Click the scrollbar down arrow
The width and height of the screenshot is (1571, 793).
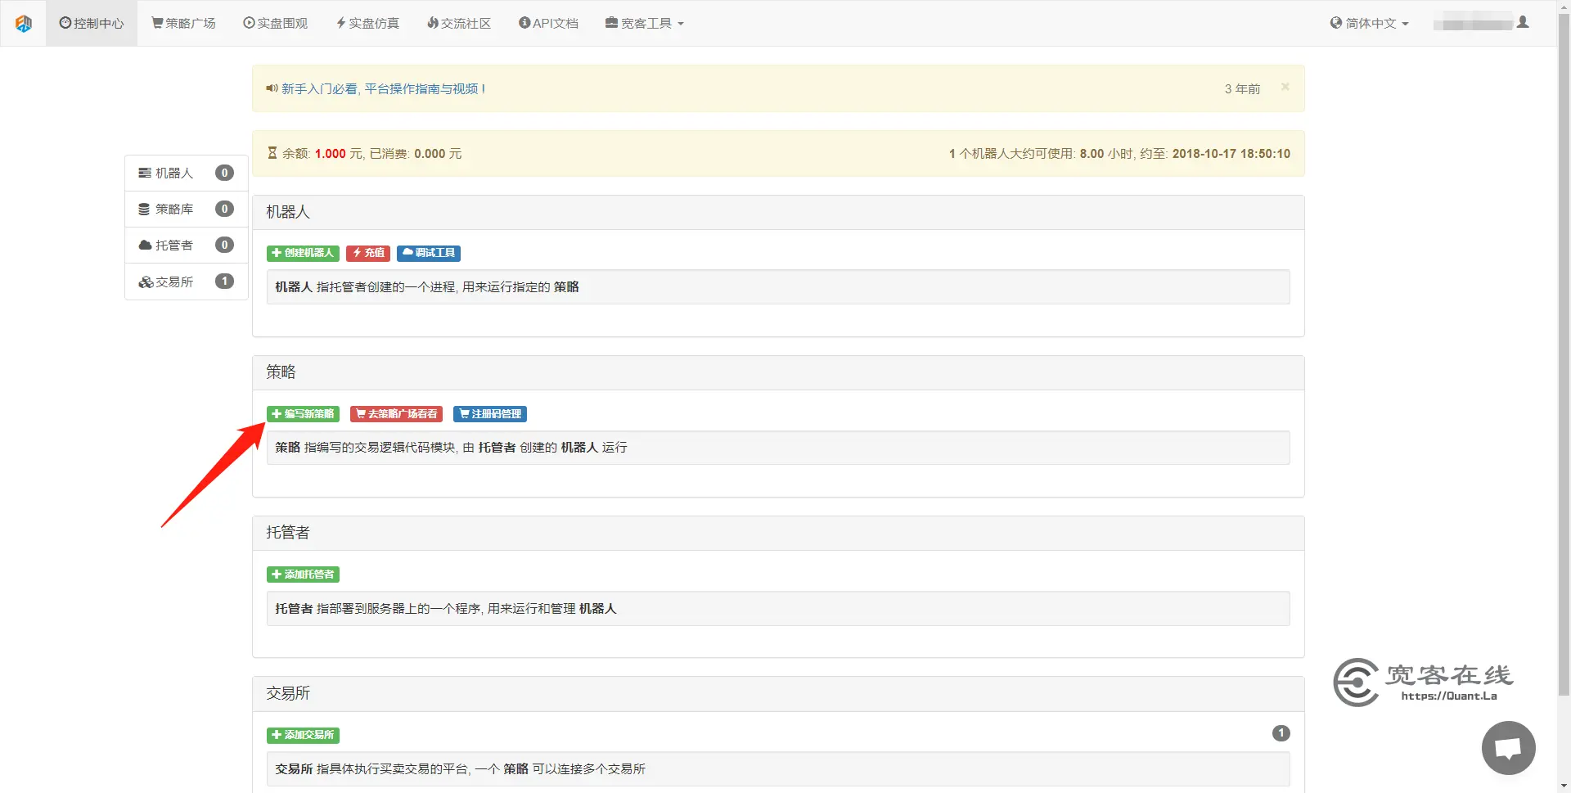tap(1564, 786)
